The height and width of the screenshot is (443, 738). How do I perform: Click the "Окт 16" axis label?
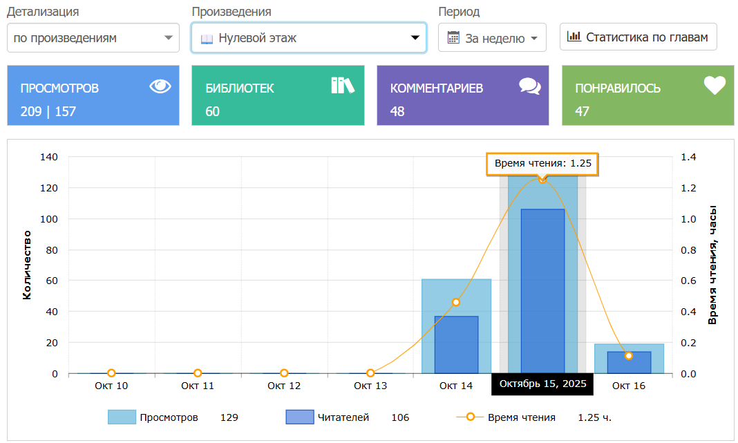629,386
